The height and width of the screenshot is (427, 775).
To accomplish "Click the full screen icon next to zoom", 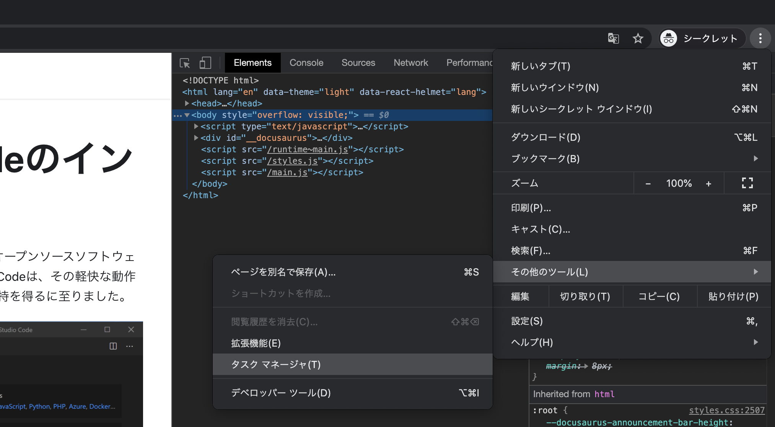I will click(747, 183).
